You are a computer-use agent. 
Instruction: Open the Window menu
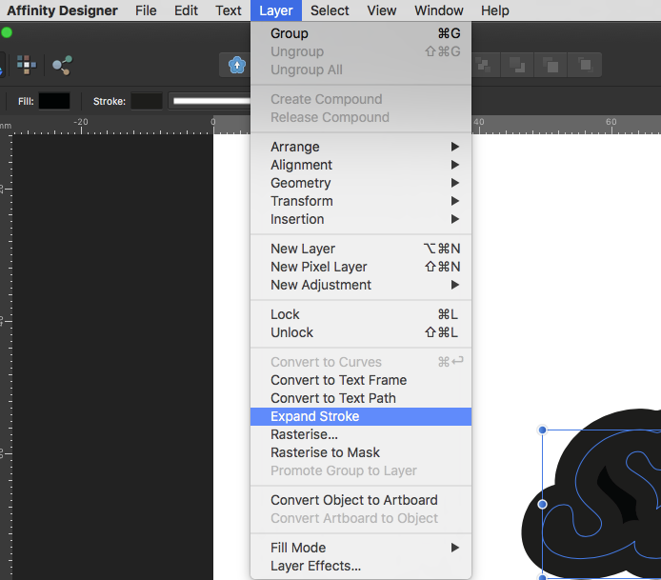coord(439,10)
